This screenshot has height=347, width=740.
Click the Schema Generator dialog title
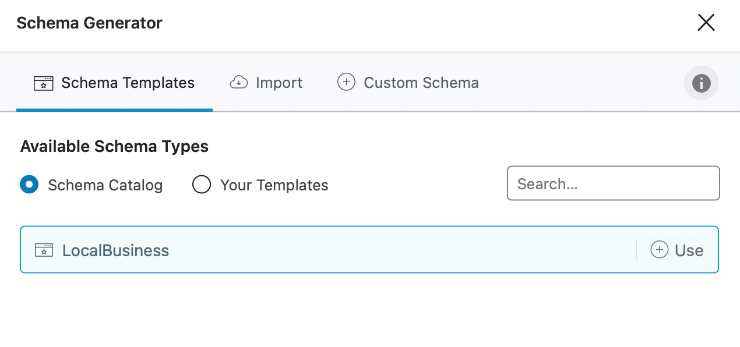point(89,23)
